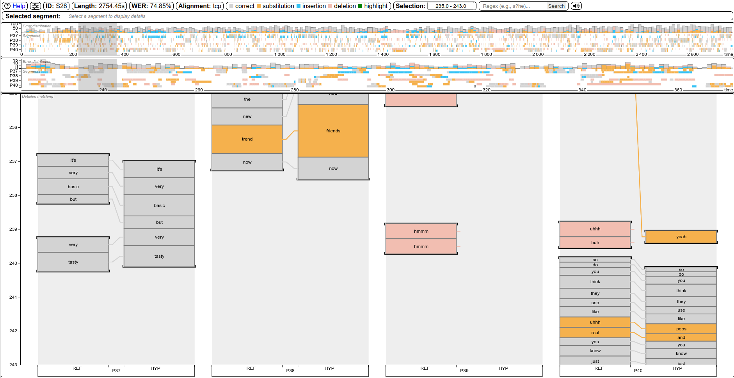Click the 2 000 tick on the top time axis
734x378 pixels.
point(538,54)
